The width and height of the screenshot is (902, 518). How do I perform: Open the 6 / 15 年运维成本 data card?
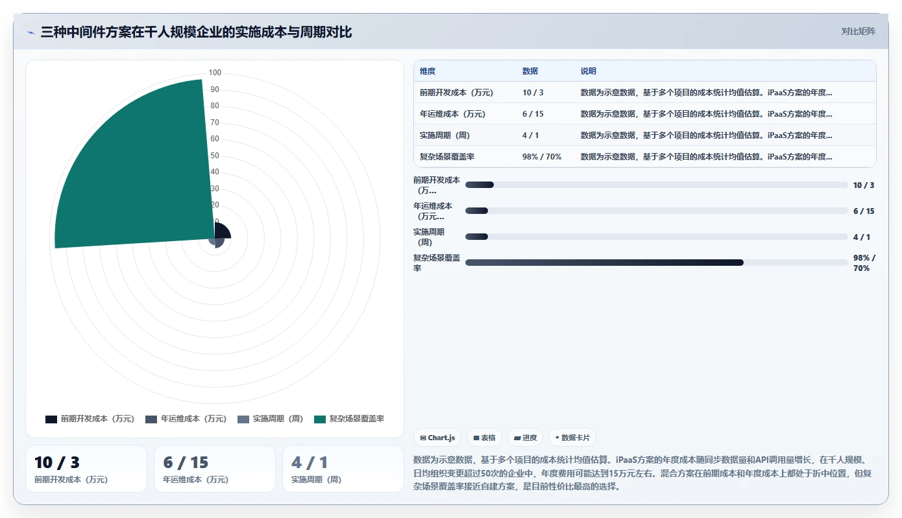[x=215, y=469]
